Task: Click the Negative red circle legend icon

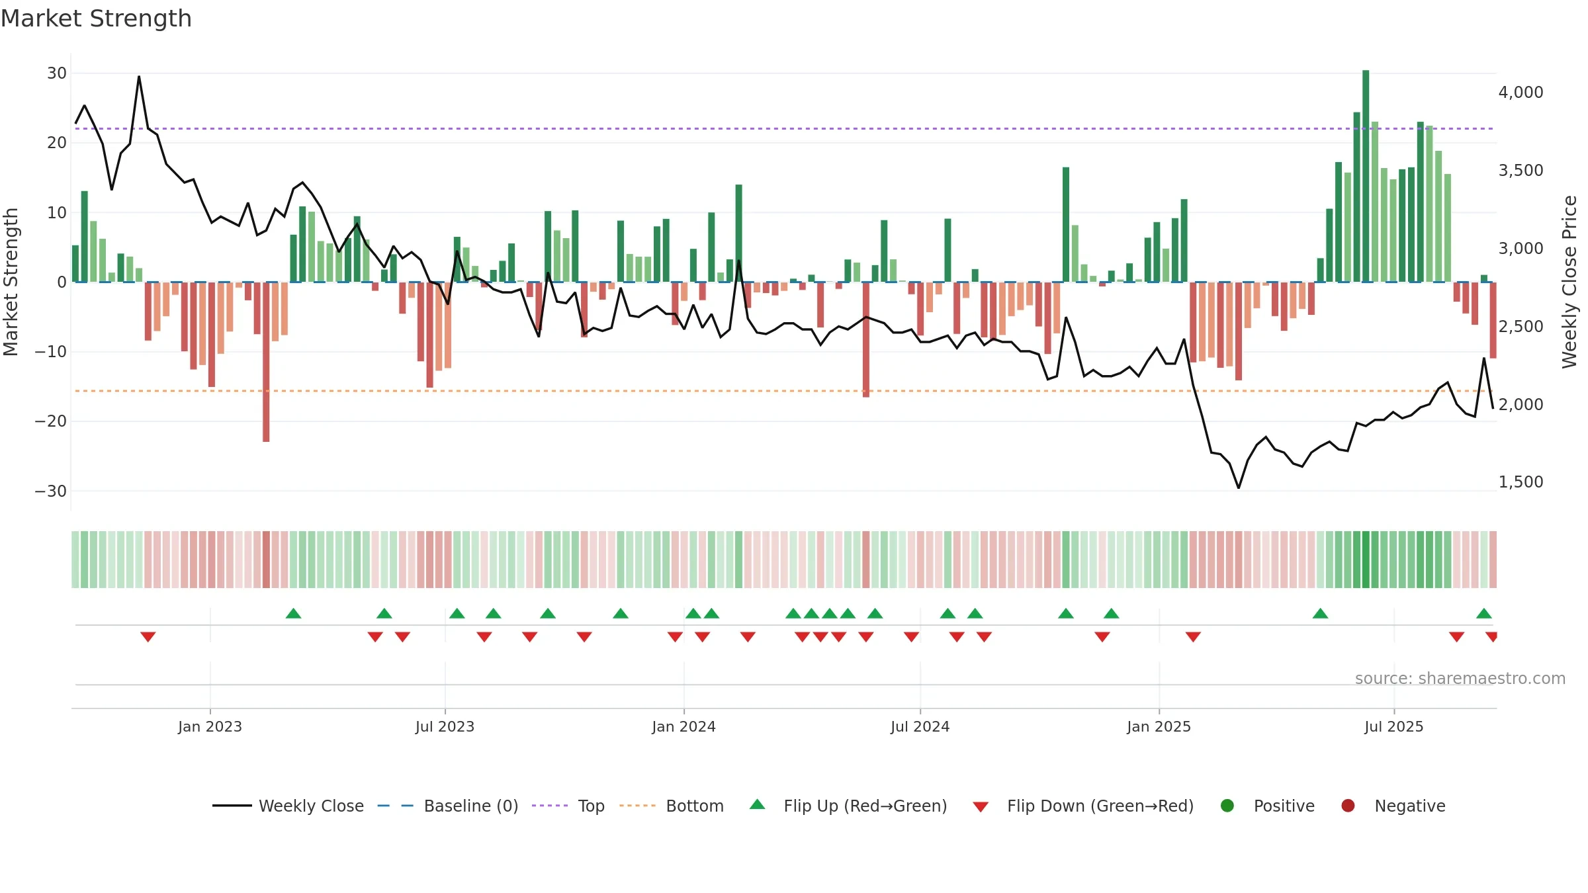Action: pos(1348,806)
